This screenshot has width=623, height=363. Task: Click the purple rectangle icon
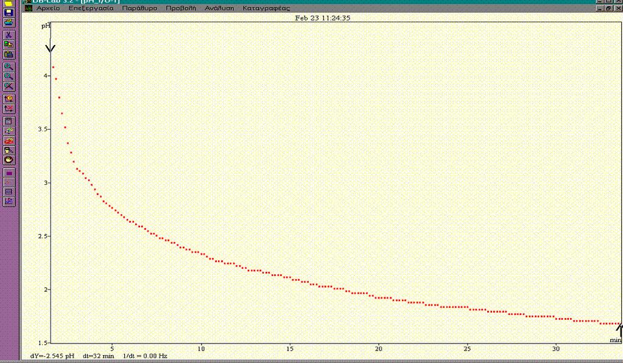9,173
